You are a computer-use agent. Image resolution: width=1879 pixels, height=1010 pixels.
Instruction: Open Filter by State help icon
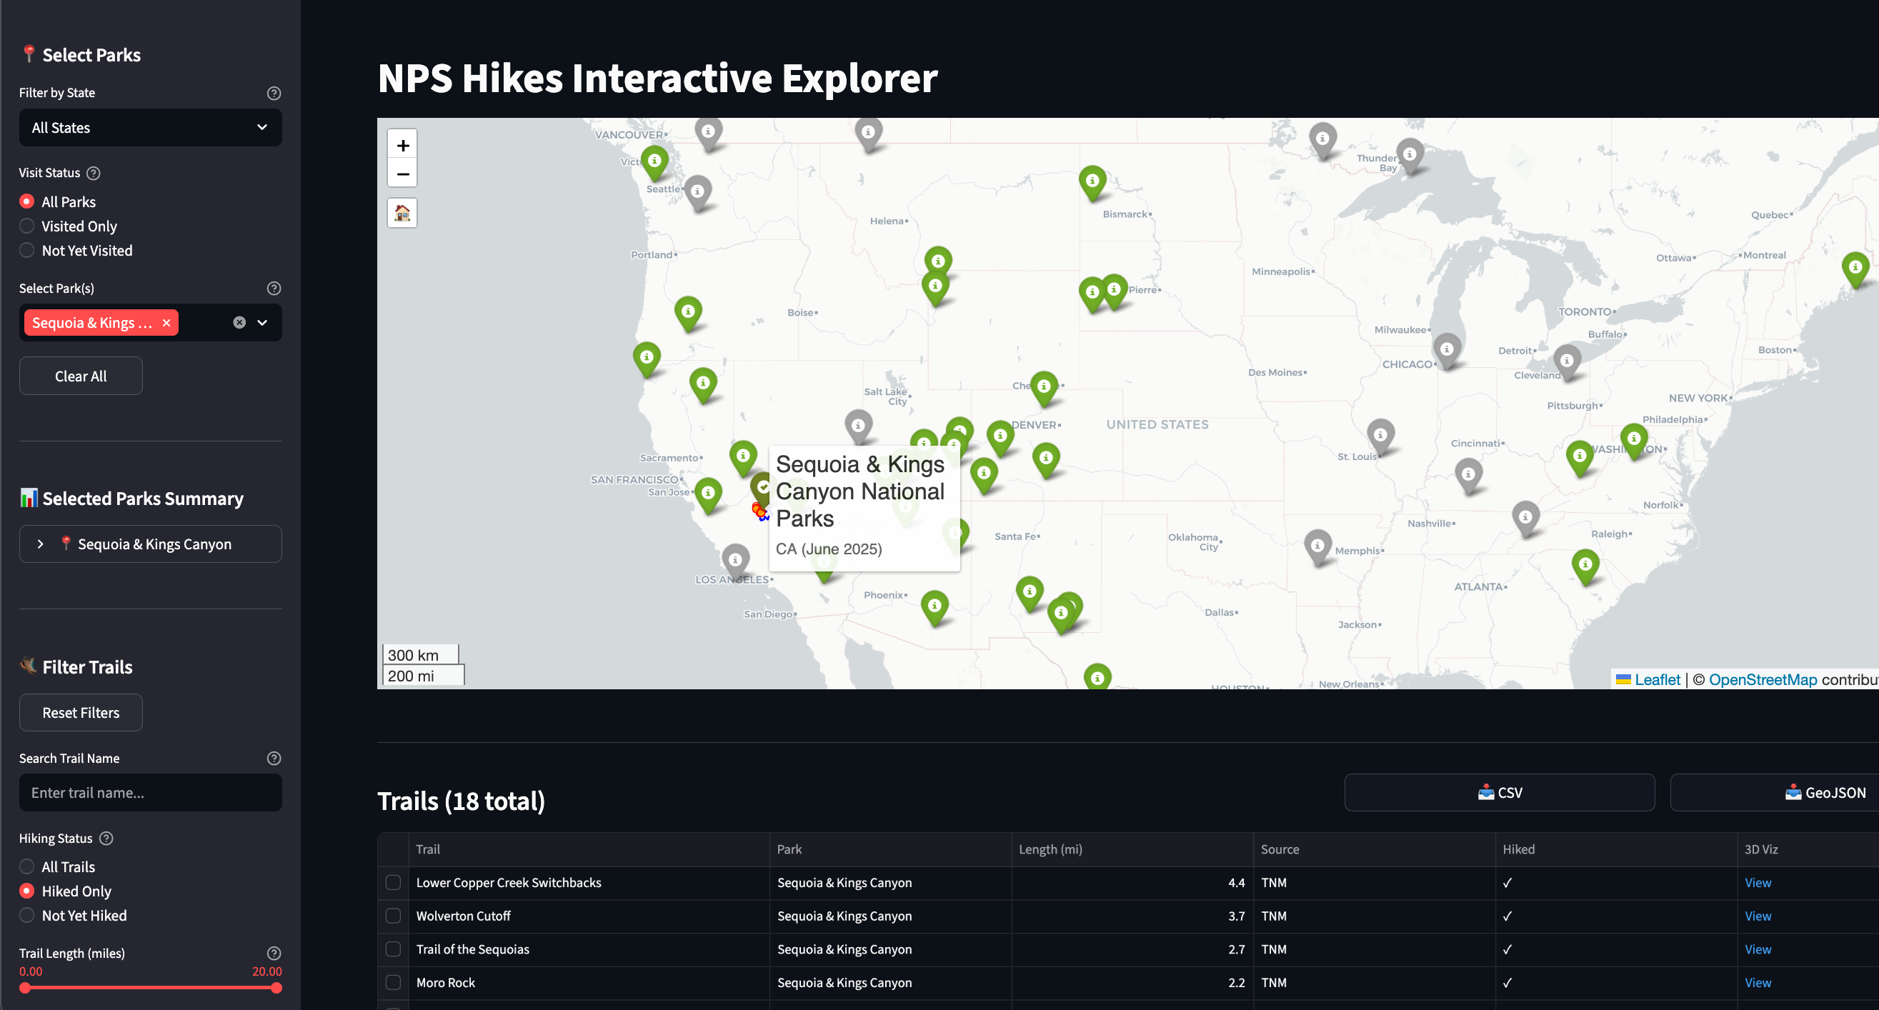(274, 94)
